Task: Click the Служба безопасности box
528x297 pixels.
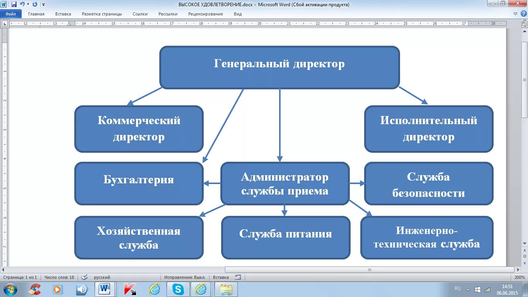Action: (x=429, y=183)
